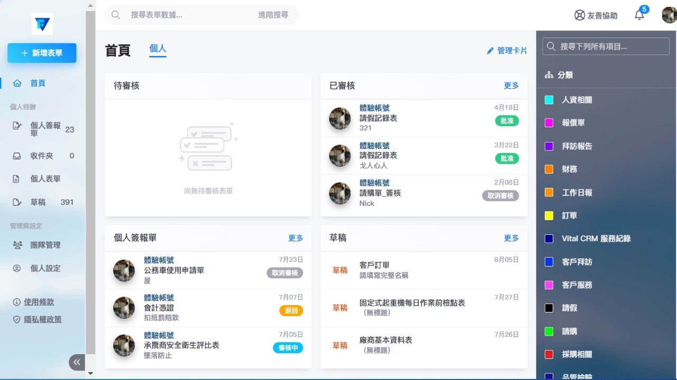Click the sidebar scrollbar down arrow

click(x=90, y=374)
